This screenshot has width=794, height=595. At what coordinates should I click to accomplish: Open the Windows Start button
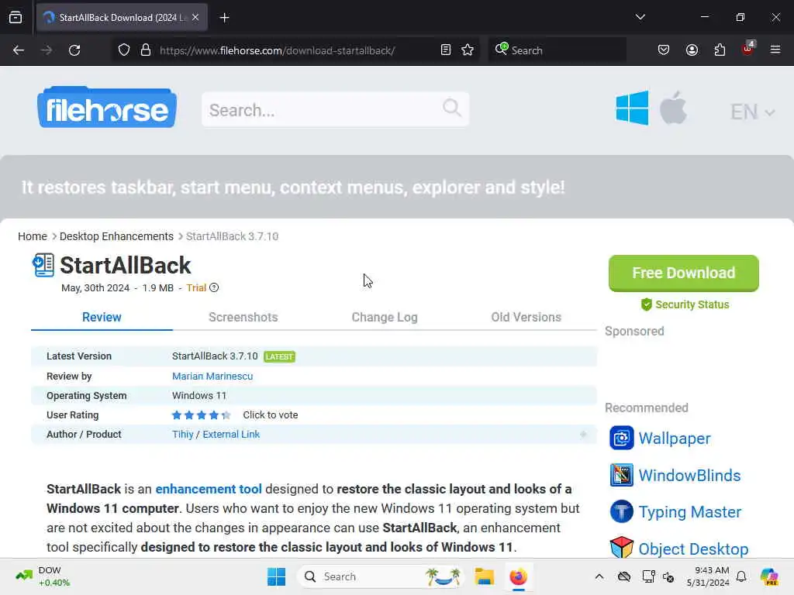point(277,576)
